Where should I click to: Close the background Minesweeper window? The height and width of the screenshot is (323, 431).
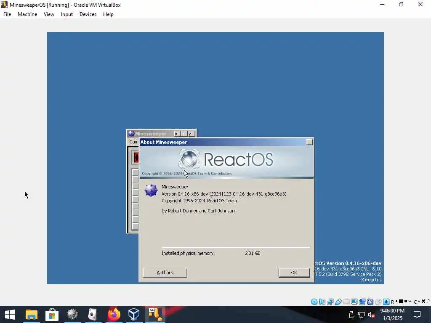(x=191, y=134)
